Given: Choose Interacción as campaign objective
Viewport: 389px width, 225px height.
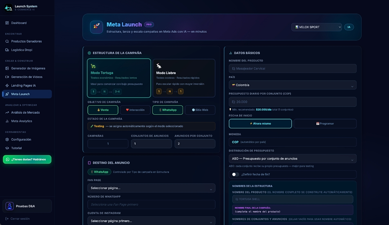Looking at the screenshot, I should 135,110.
